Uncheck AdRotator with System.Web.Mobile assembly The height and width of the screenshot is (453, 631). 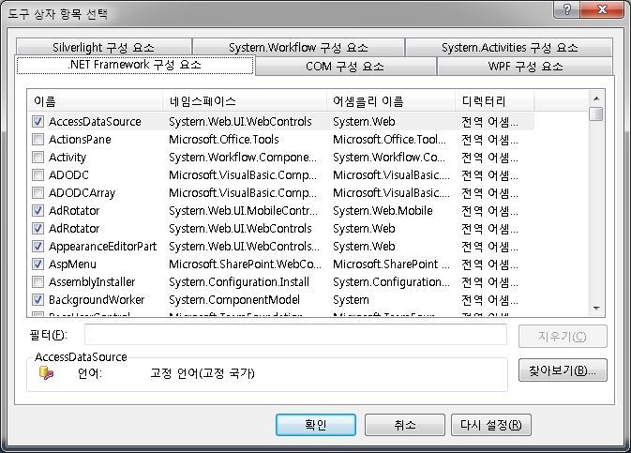[38, 211]
